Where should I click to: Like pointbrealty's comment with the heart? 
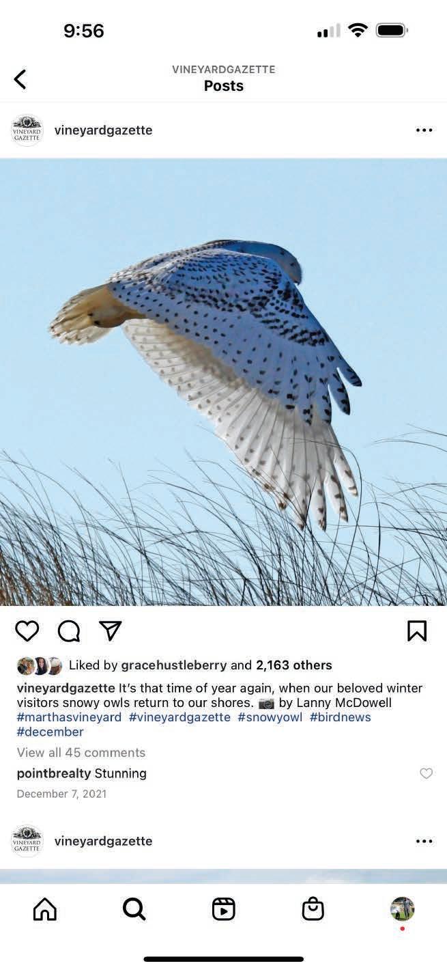(x=426, y=773)
